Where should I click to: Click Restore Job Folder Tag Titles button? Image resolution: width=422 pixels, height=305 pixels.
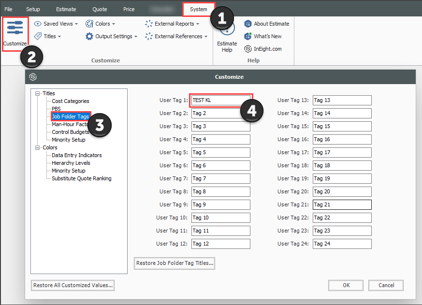175,263
